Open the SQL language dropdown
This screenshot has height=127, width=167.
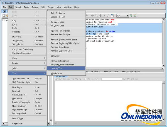(x=122, y=16)
